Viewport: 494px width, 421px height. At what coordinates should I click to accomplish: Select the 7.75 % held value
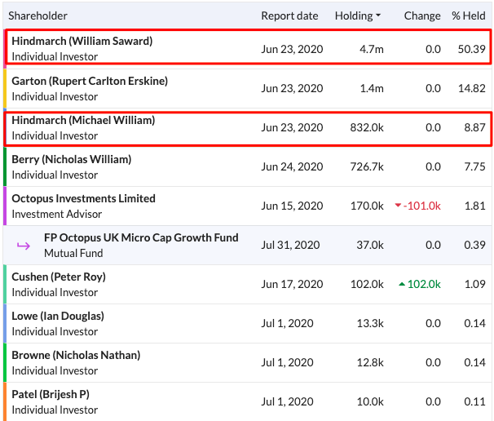pyautogui.click(x=474, y=166)
